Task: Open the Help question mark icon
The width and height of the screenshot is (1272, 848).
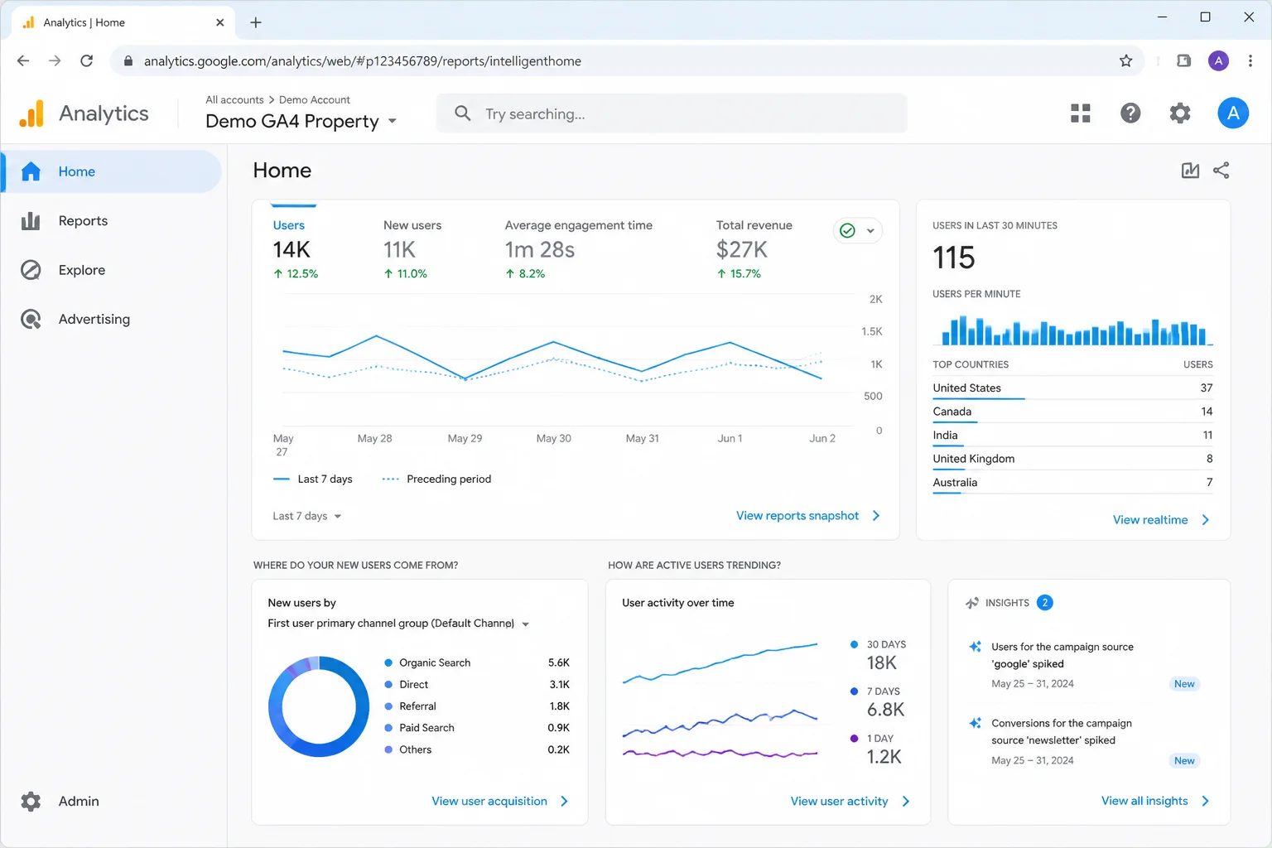Action: [1130, 113]
